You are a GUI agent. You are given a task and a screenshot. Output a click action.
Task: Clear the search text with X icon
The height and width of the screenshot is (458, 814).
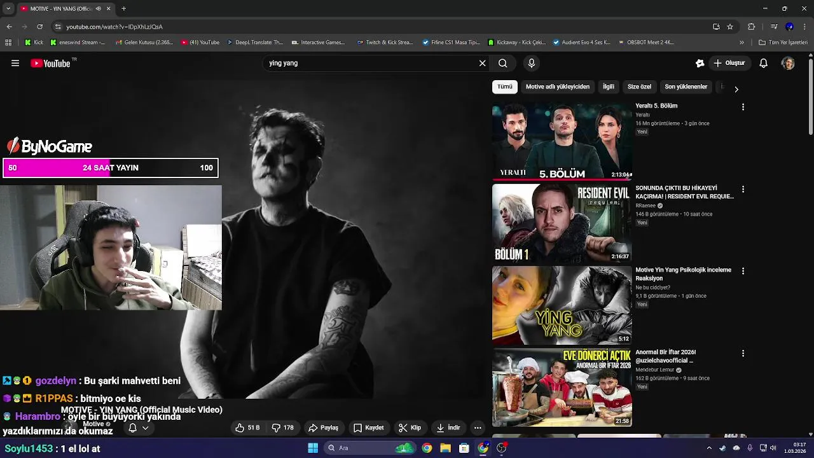482,63
